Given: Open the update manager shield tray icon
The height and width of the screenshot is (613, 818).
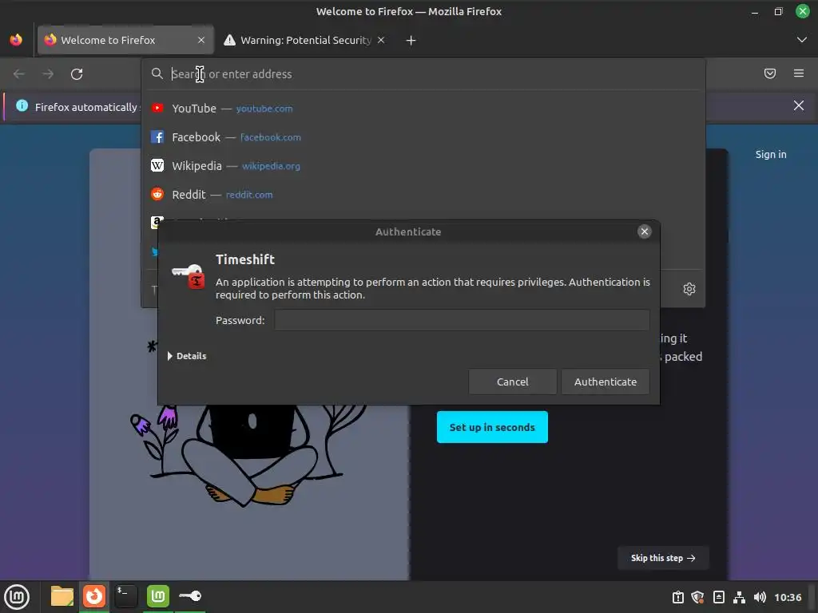Looking at the screenshot, I should (697, 597).
